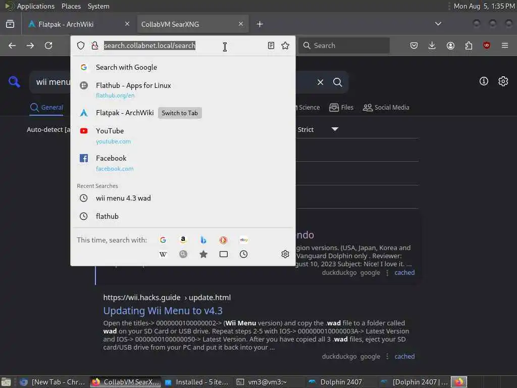
Task: Search this time with eBay icon
Action: pyautogui.click(x=244, y=240)
